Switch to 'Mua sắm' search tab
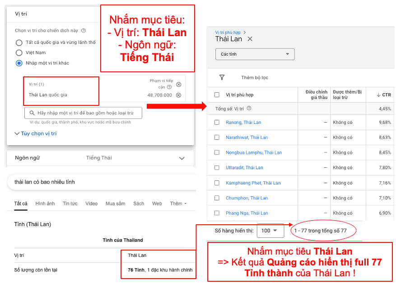This screenshot has height=284, width=396. pos(116,204)
